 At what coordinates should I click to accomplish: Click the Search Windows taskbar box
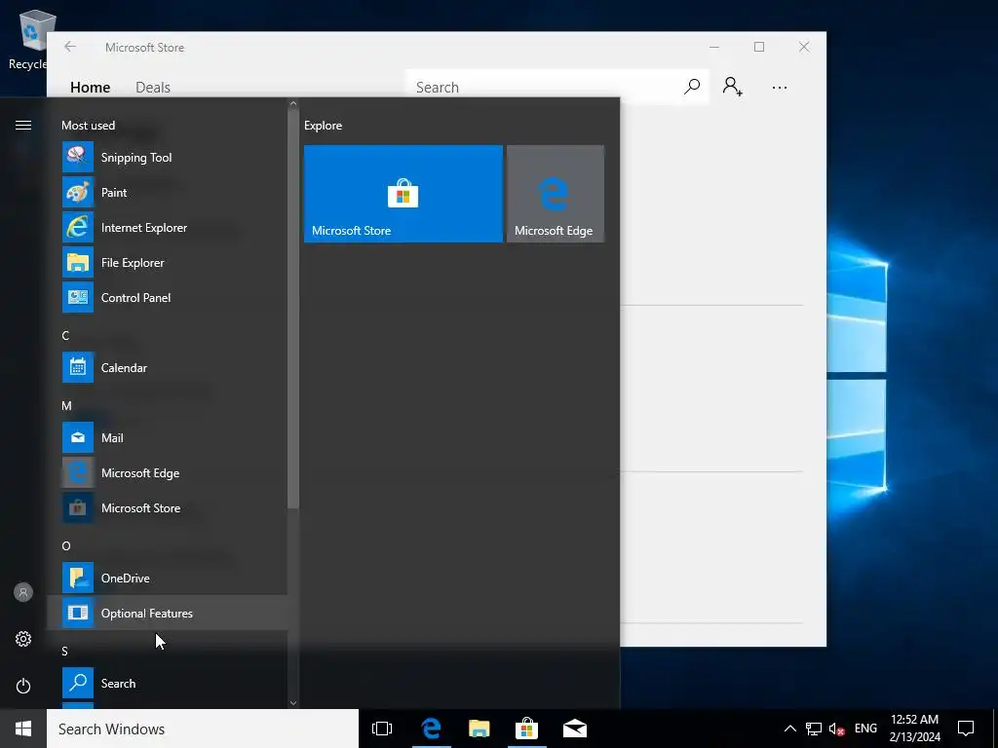click(x=203, y=729)
